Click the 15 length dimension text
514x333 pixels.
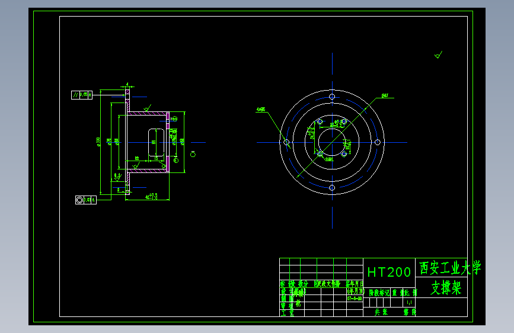pos(156,158)
